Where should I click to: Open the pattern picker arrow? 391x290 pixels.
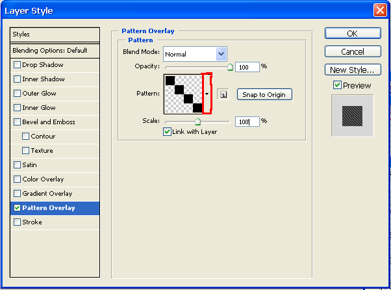click(207, 94)
